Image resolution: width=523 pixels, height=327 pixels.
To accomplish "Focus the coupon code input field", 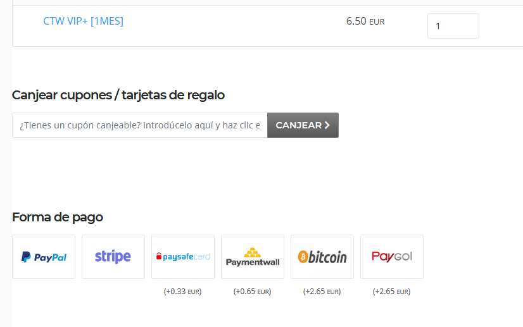I will pyautogui.click(x=140, y=125).
